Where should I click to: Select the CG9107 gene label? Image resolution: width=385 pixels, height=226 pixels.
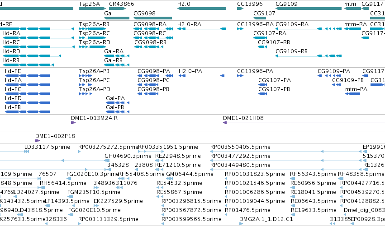264,13
